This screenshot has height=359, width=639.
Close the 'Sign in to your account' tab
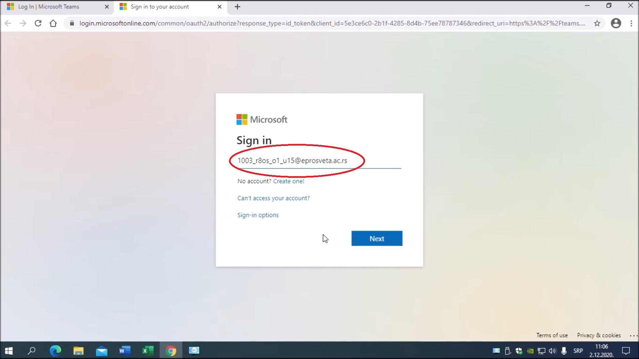point(219,7)
